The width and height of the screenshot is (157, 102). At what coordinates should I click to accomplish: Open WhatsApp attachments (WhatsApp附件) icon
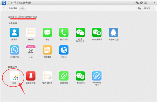(x=97, y=76)
